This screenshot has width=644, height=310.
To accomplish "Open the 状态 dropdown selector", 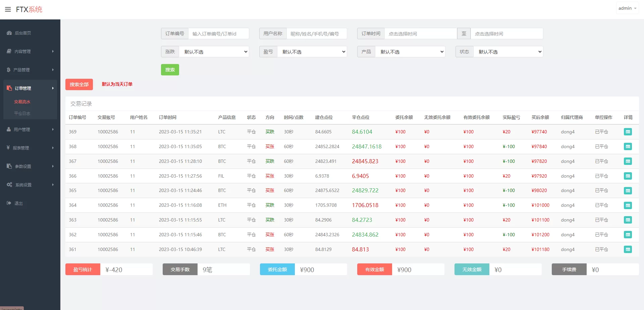I will tap(508, 52).
